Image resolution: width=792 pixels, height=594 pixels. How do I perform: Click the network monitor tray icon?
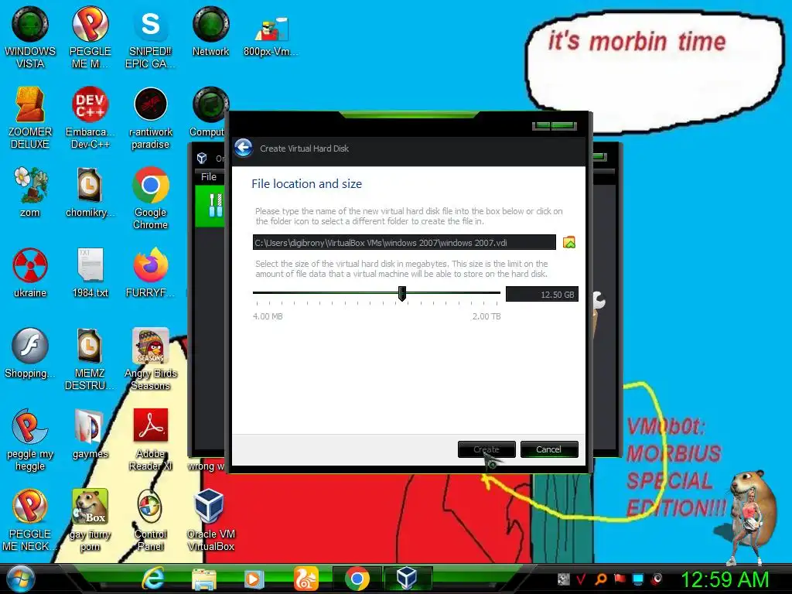coord(638,579)
